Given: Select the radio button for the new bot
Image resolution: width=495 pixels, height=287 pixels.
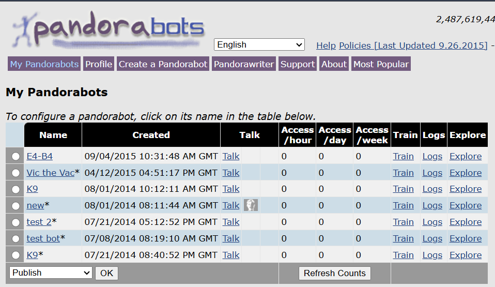Looking at the screenshot, I should tap(16, 206).
